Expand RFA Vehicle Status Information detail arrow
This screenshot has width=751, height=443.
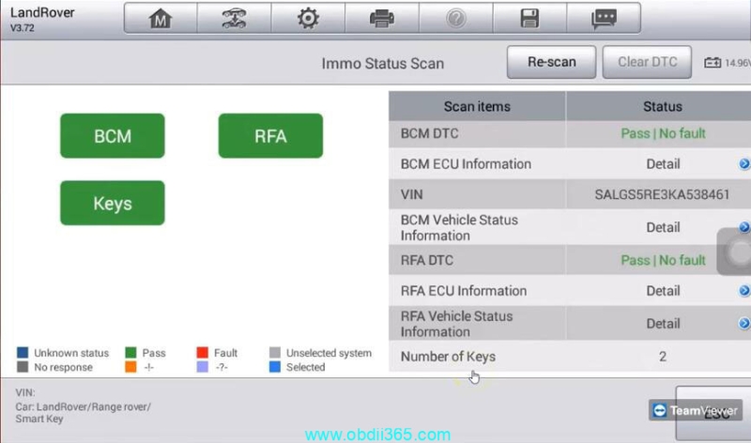point(743,323)
